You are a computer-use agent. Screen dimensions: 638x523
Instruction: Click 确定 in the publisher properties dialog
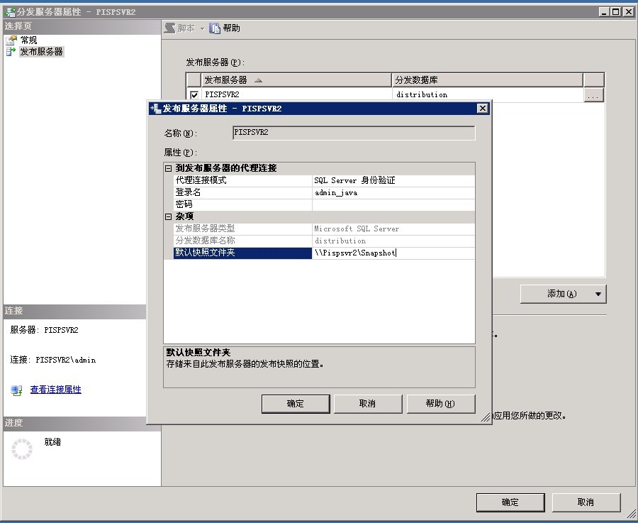point(295,403)
